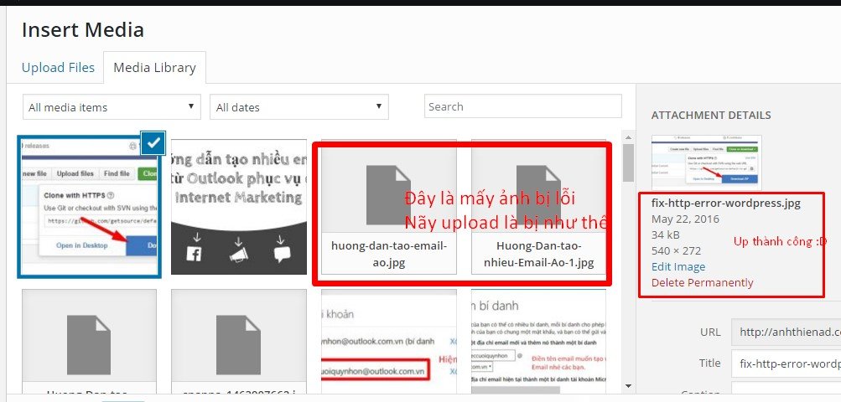Select the Huong-Dan-tao-nhieu-Email-Ao-1.jpg file item
The height and width of the screenshot is (402, 841).
[538, 207]
